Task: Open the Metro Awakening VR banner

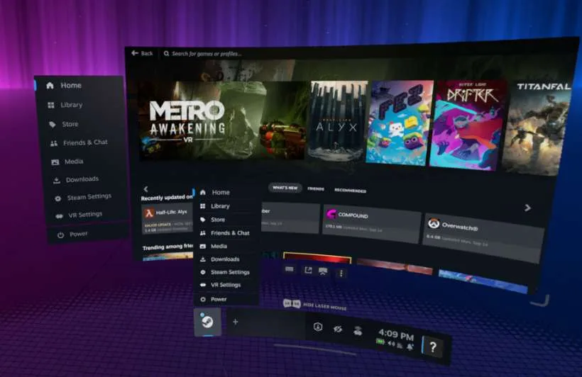Action: pyautogui.click(x=221, y=120)
